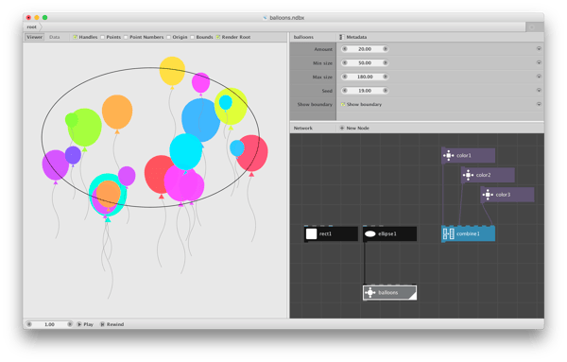Open the Min size parameter options menu

[x=539, y=63]
